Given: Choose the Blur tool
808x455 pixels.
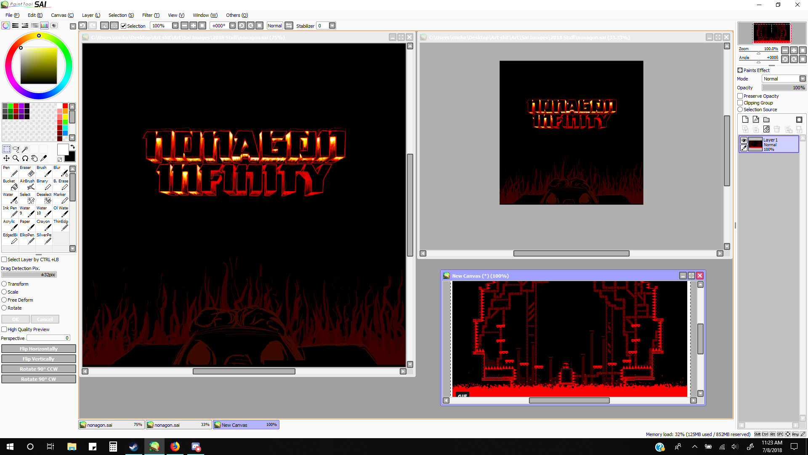Looking at the screenshot, I should [x=61, y=171].
